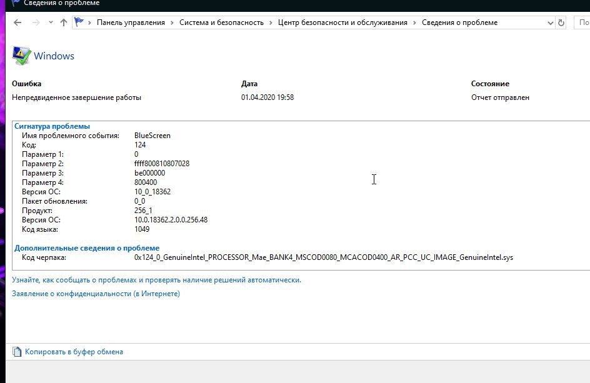Expand chevron right of the flag icon
Image resolution: width=590 pixels, height=383 pixels.
[89, 22]
